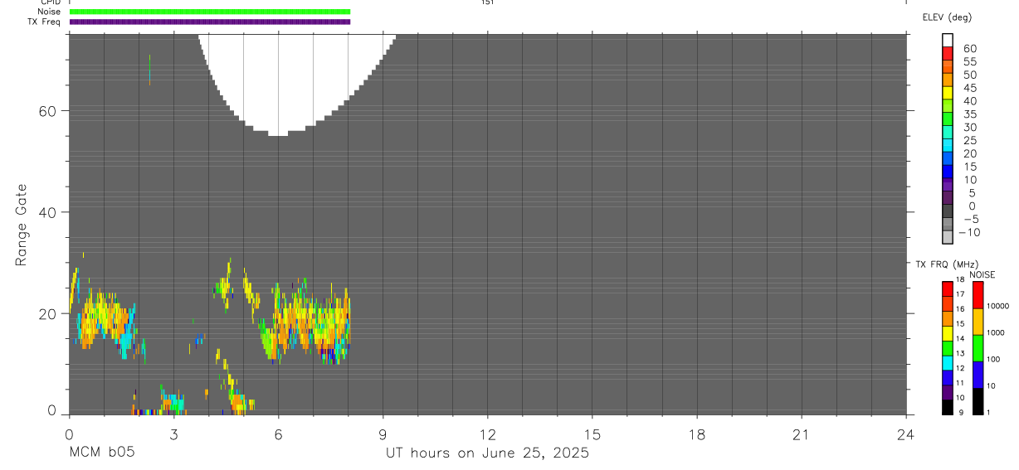This screenshot has height=470, width=1019.
Task: Select the '-10' value in the ELEV legend
Action: [968, 232]
